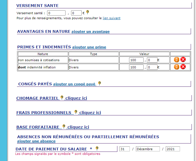This screenshot has height=161, width=196.
Task: Focus the Versement santé euros input field
Action: coord(56,13)
